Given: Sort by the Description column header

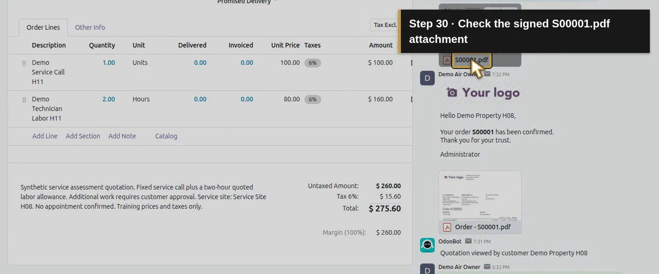Looking at the screenshot, I should [49, 45].
